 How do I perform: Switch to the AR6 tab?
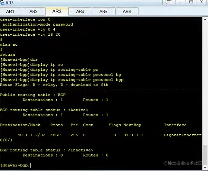tap(127, 12)
